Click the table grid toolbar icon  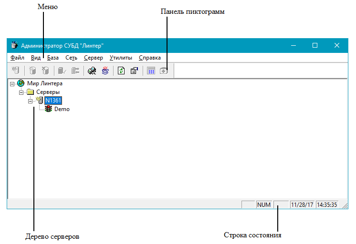click(x=151, y=71)
